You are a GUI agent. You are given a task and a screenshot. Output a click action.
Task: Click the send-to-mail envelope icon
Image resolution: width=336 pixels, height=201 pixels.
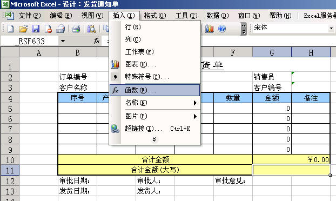pyautogui.click(x=61, y=29)
